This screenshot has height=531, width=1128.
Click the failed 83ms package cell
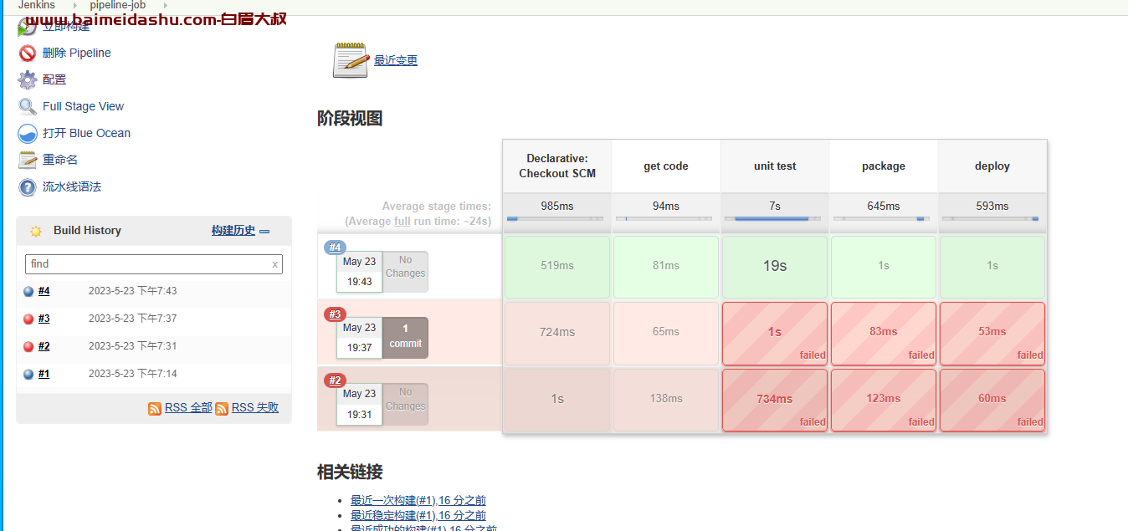click(x=884, y=333)
